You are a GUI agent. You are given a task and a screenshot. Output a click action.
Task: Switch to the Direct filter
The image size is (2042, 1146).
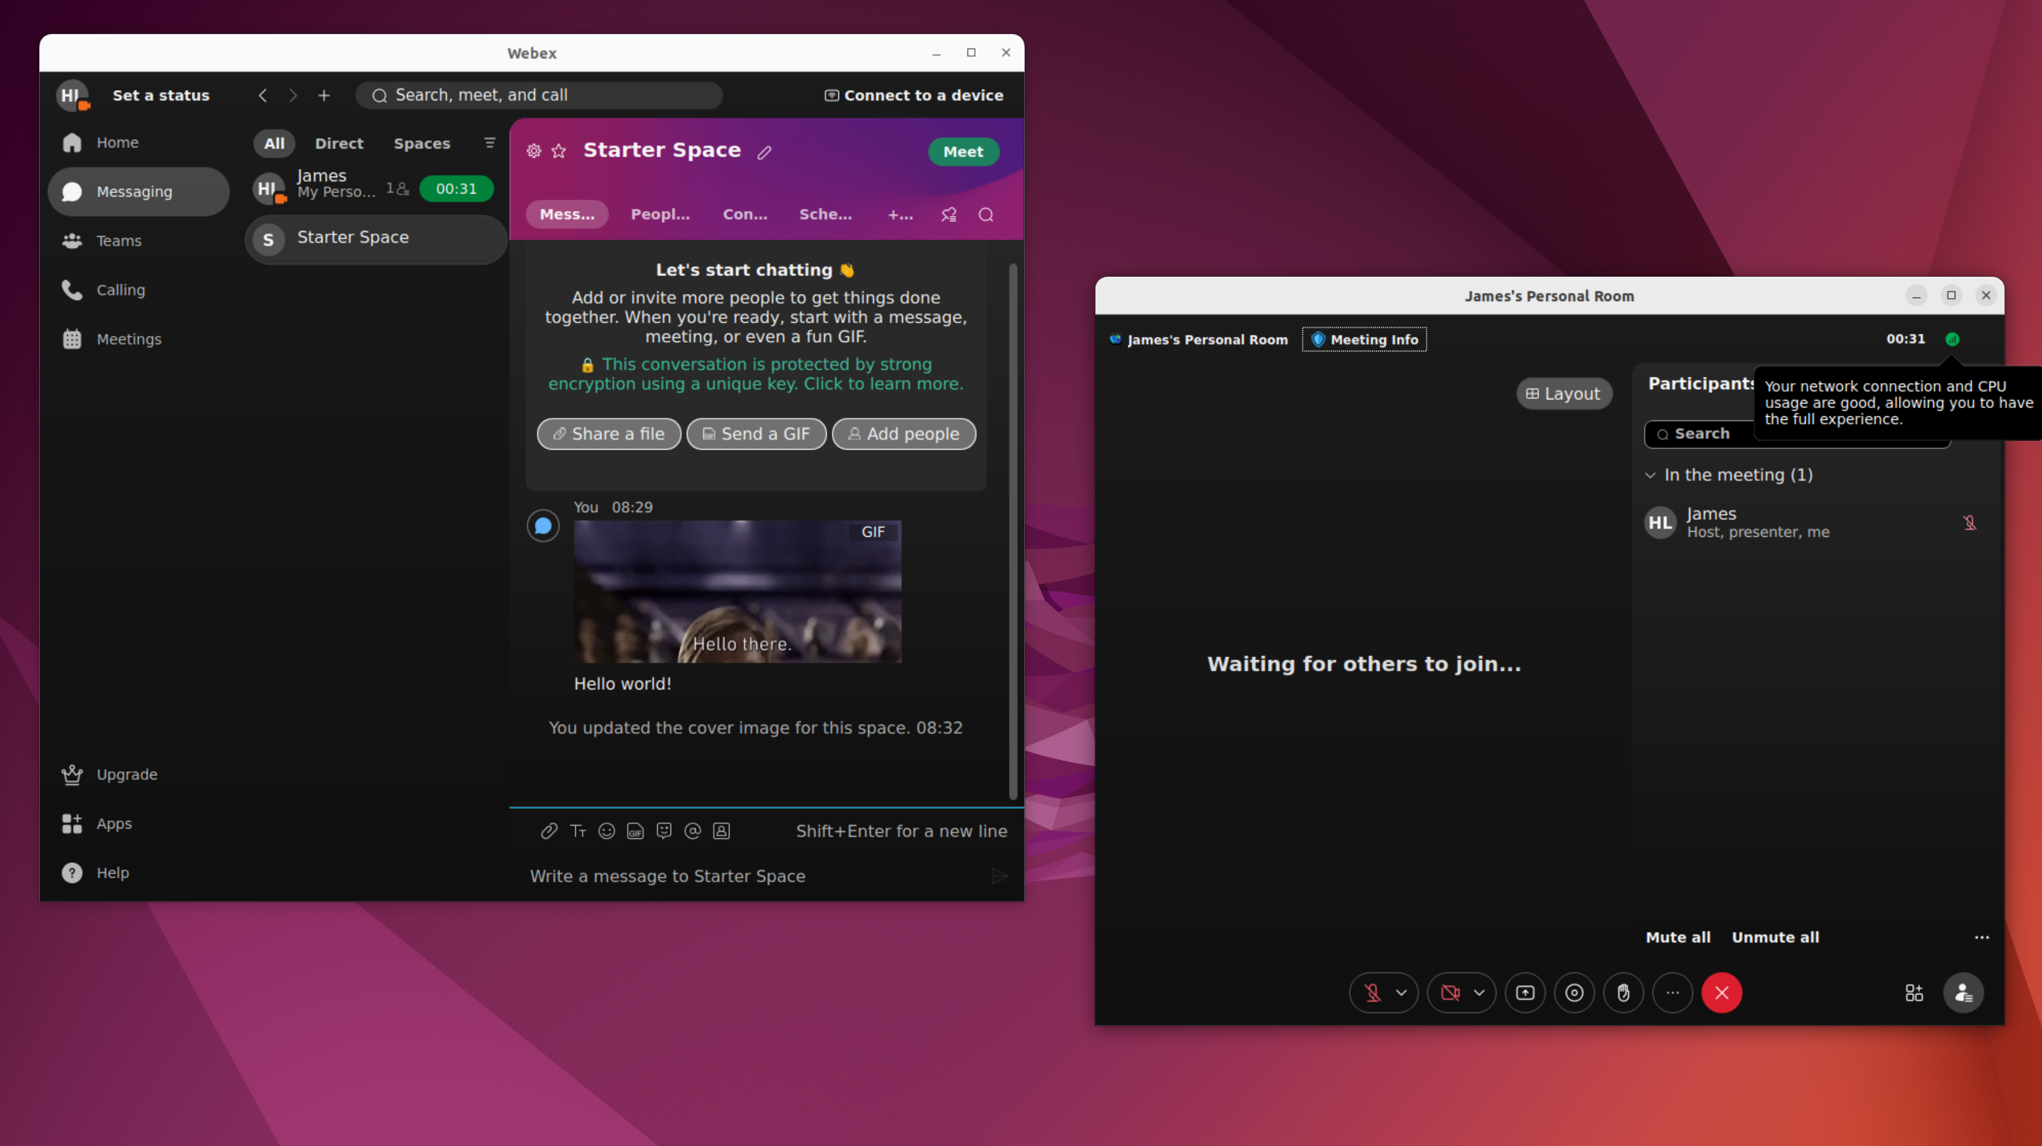[339, 144]
